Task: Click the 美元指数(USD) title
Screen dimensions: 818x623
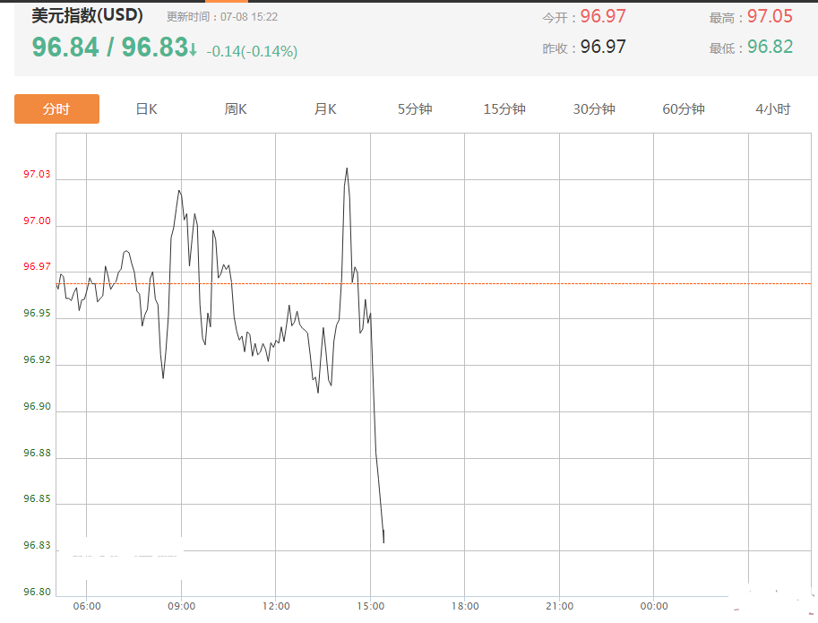Action: pyautogui.click(x=87, y=16)
